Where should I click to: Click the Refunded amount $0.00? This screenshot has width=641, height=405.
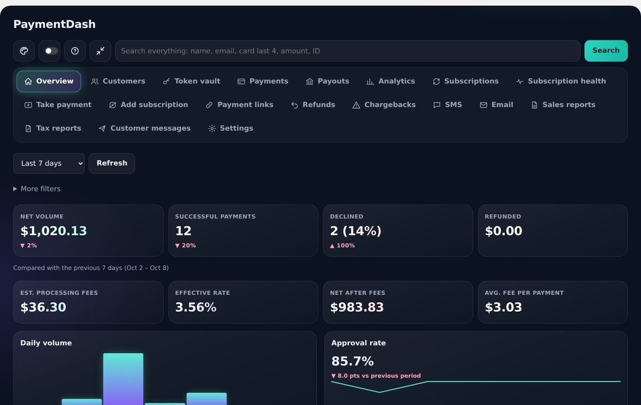coord(504,231)
